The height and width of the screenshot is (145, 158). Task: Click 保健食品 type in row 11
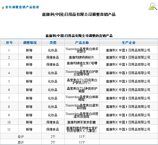(53, 129)
